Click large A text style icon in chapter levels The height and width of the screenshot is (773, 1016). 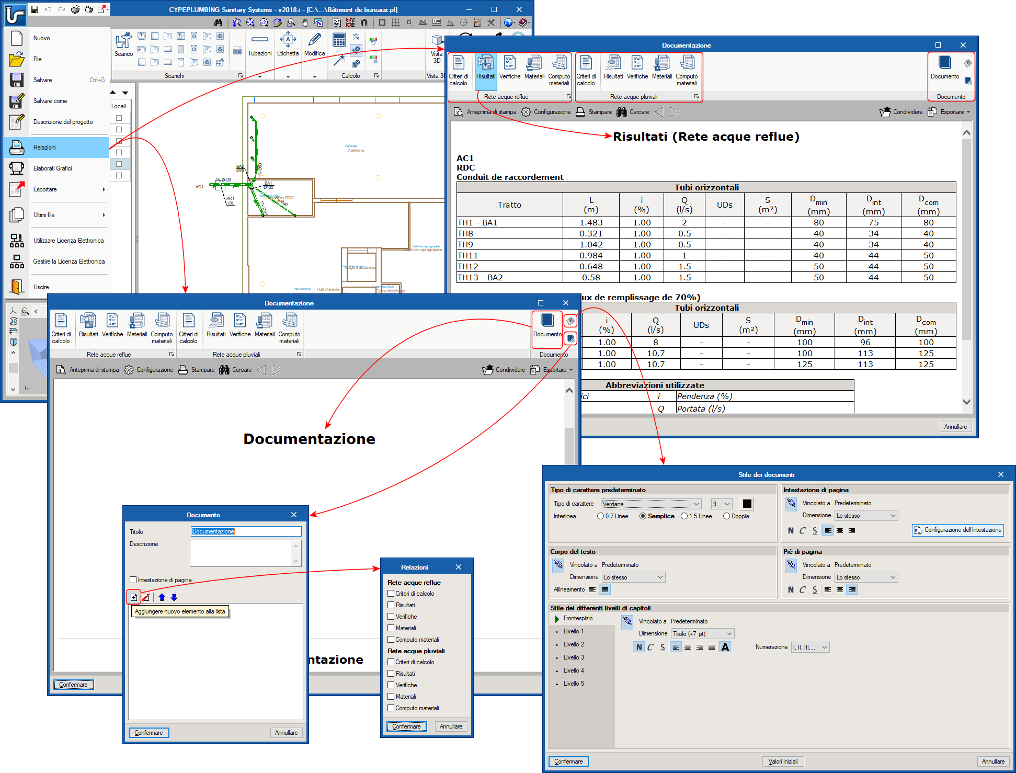tap(725, 647)
